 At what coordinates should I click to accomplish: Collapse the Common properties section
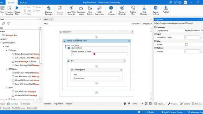click(155, 27)
